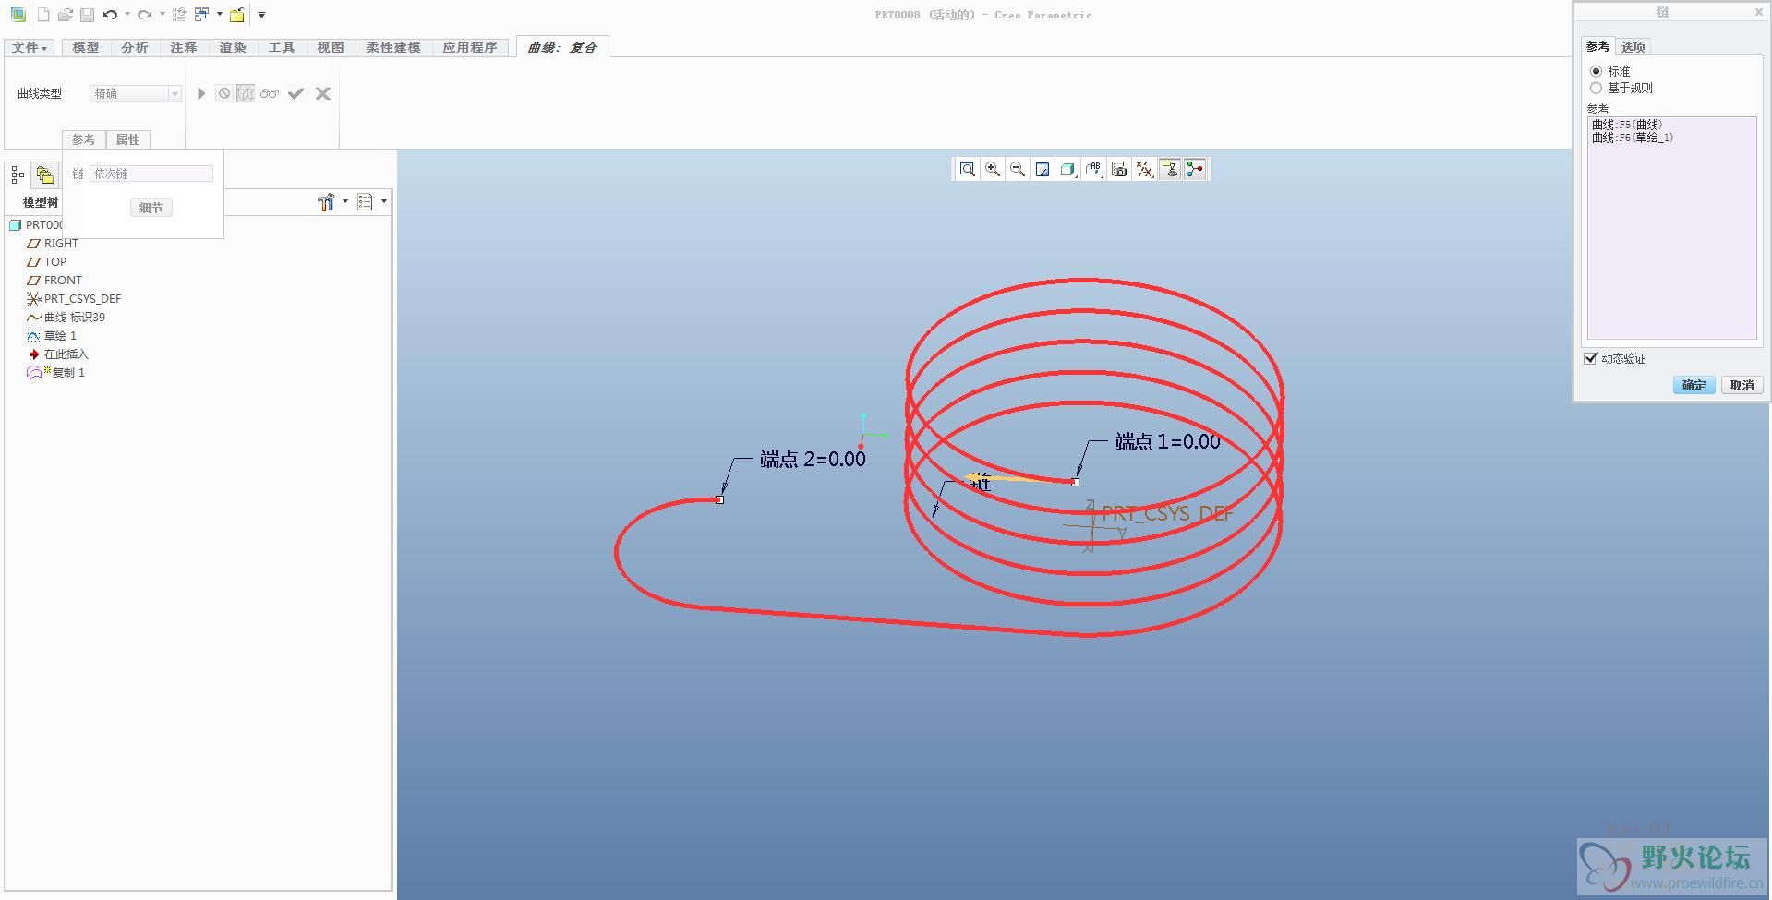Undo the last action
This screenshot has width=1772, height=900.
click(110, 15)
